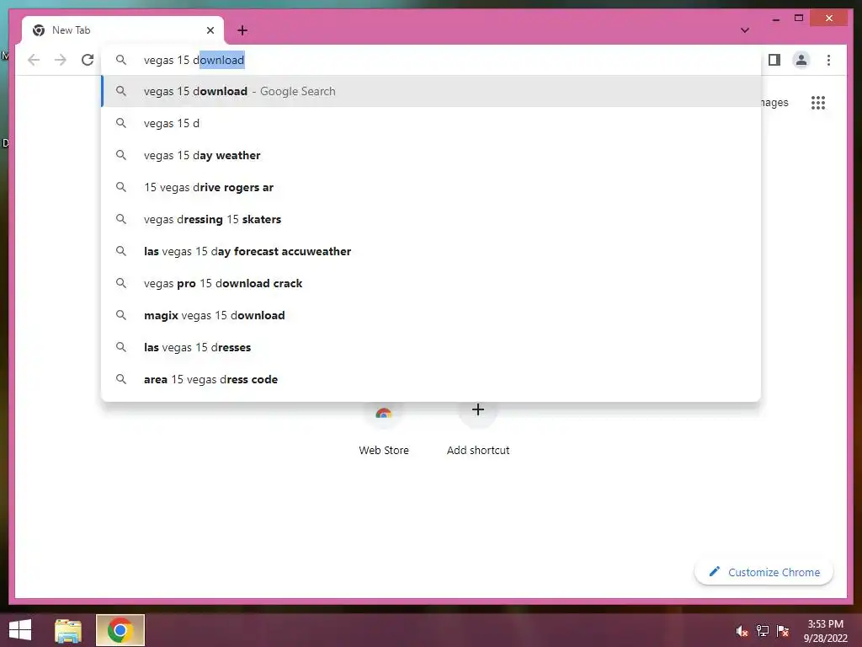Pick 'las vegas 15 day forecast accuweather'
This screenshot has width=862, height=647.
point(431,251)
